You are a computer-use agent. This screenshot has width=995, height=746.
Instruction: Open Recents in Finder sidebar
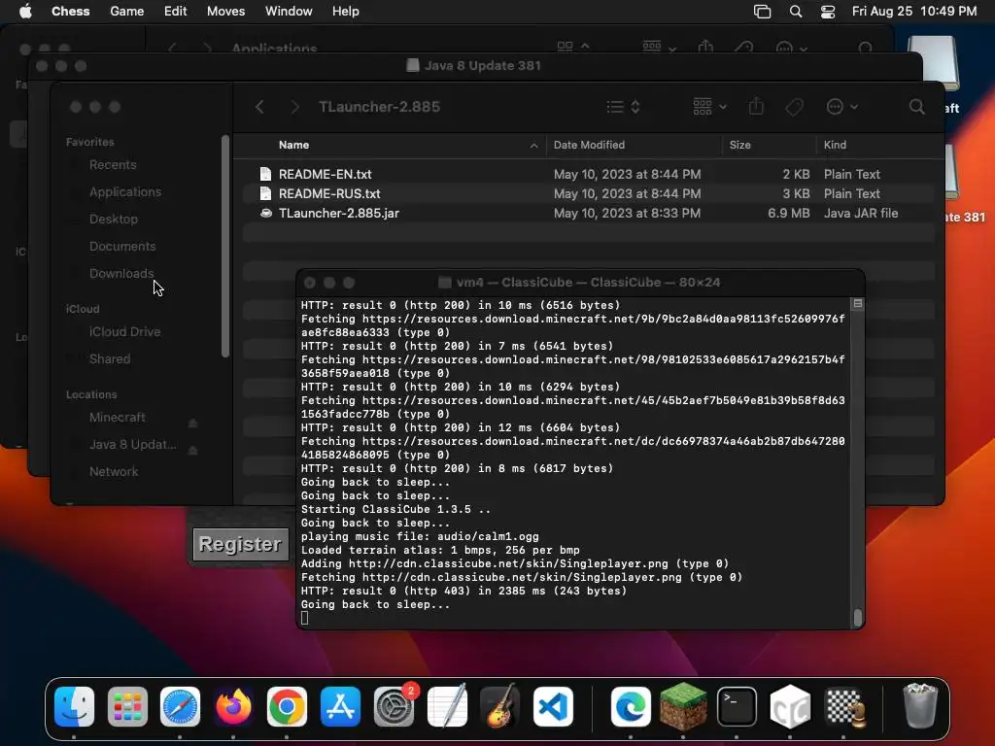113,165
